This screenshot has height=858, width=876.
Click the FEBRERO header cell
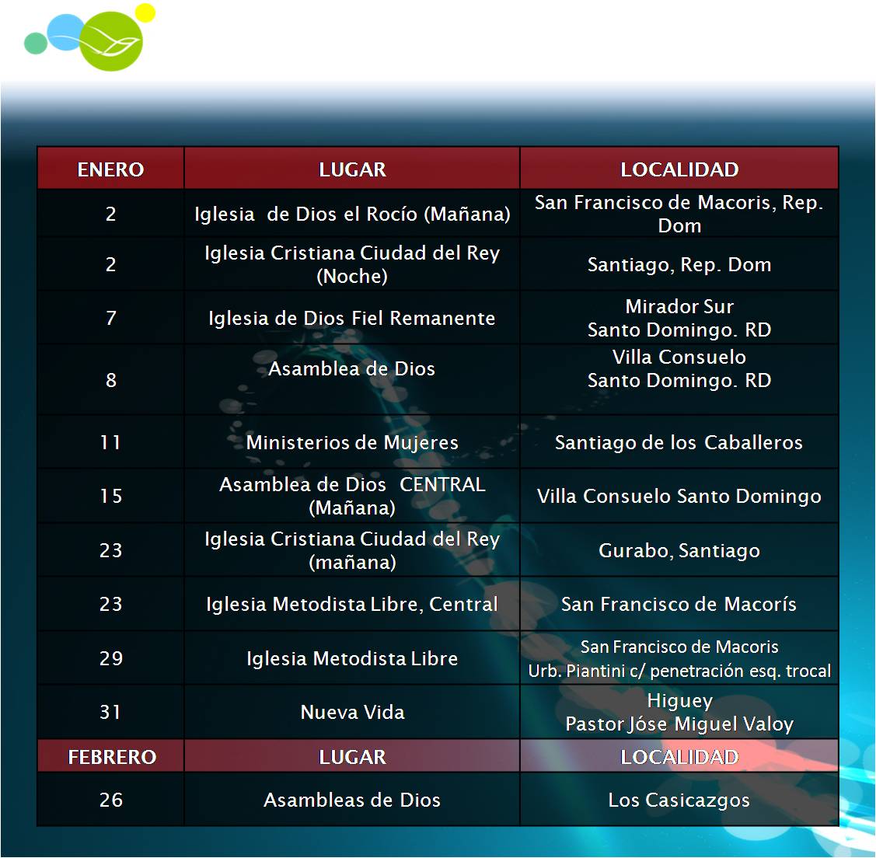click(111, 757)
